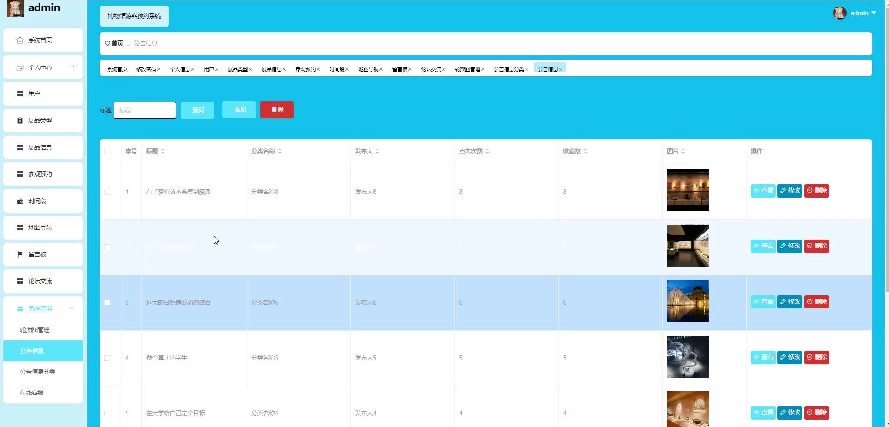Click the admin avatar in top-right corner

pos(839,13)
